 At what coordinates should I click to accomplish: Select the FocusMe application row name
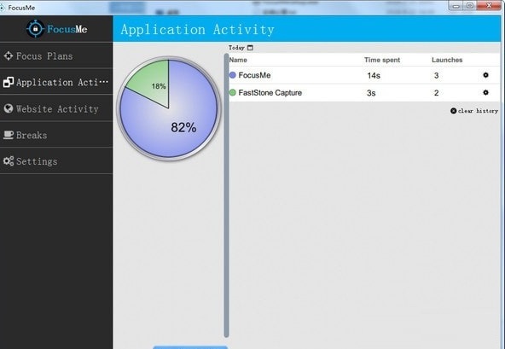tap(254, 75)
